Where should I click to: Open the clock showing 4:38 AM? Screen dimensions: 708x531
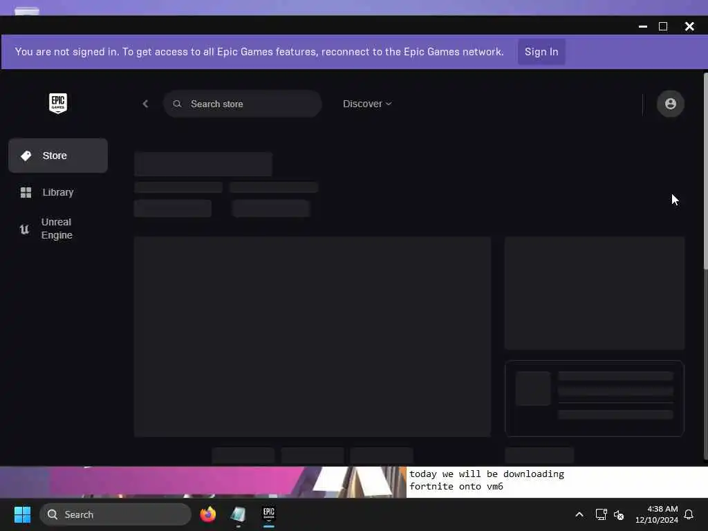click(x=657, y=514)
